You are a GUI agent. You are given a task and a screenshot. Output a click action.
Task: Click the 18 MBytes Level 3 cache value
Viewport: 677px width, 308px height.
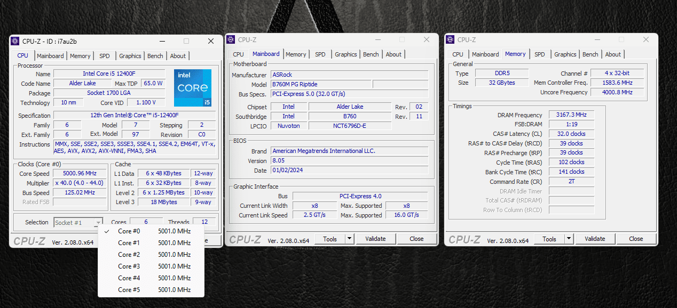point(164,202)
